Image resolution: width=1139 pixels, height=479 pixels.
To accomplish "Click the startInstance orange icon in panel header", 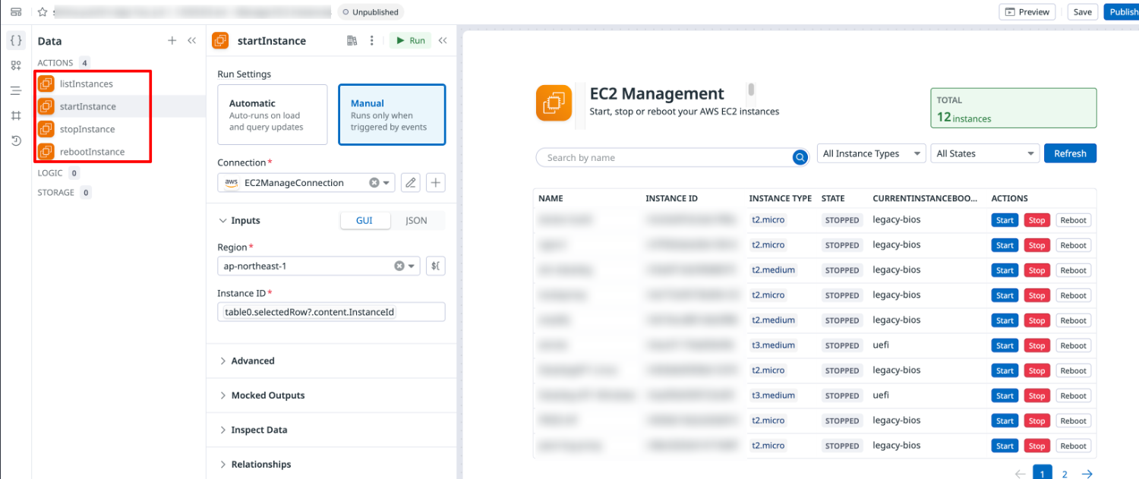I will coord(221,41).
